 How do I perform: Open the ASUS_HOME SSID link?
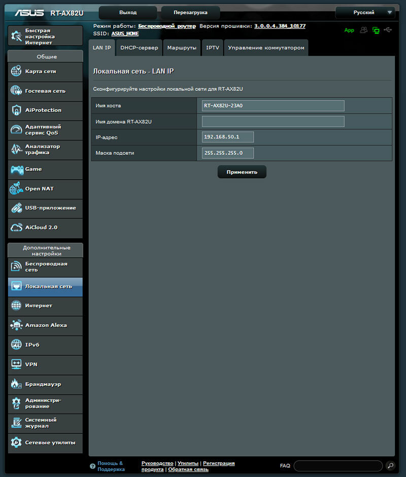(125, 33)
